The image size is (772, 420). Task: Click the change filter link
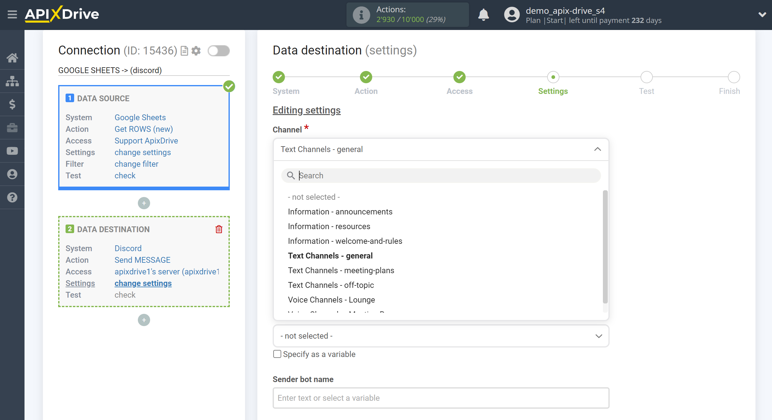136,164
